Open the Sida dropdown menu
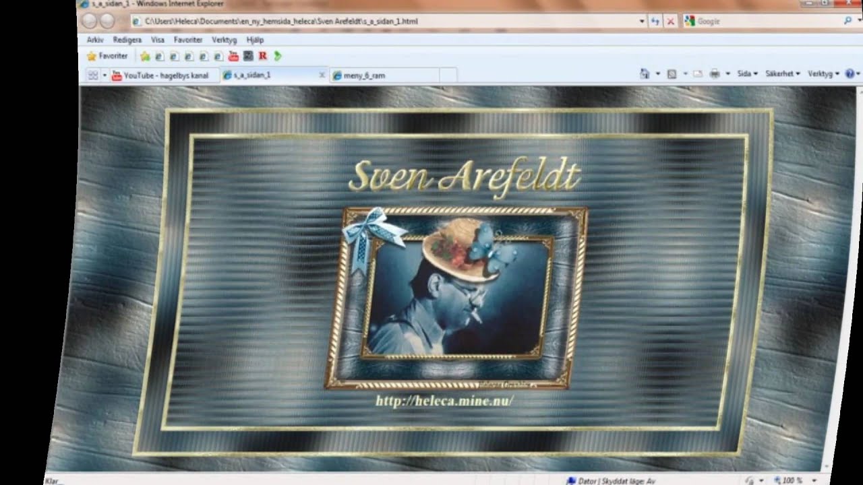 [747, 74]
